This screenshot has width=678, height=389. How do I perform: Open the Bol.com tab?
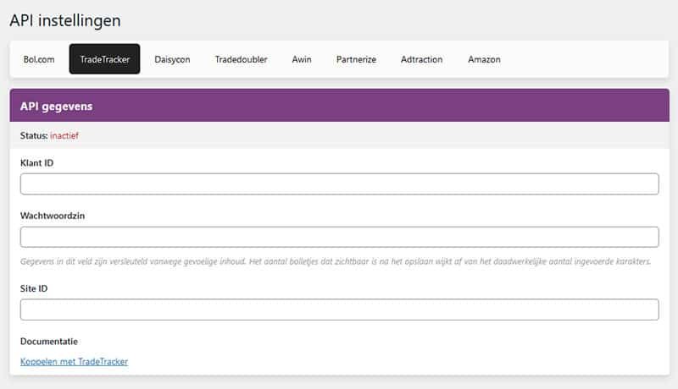[39, 59]
